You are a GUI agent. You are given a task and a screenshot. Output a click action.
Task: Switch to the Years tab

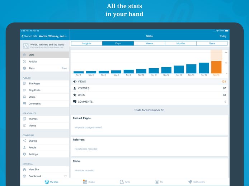click(x=212, y=43)
